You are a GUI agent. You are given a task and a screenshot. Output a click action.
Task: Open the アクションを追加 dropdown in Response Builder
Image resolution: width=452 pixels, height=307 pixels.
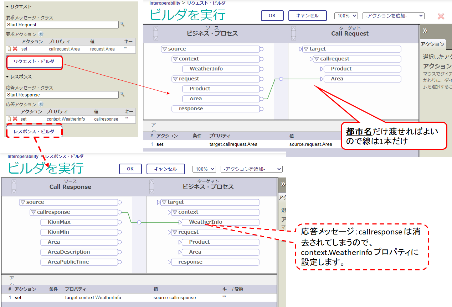[251, 169]
